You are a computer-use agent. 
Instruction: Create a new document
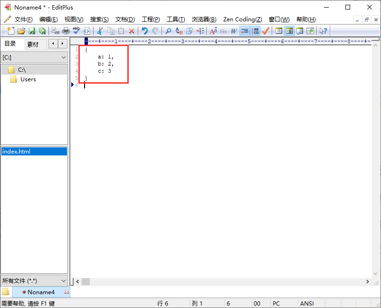[10, 31]
